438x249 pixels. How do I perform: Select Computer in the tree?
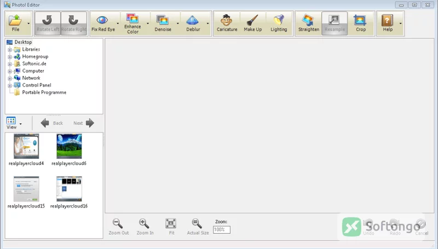click(33, 71)
